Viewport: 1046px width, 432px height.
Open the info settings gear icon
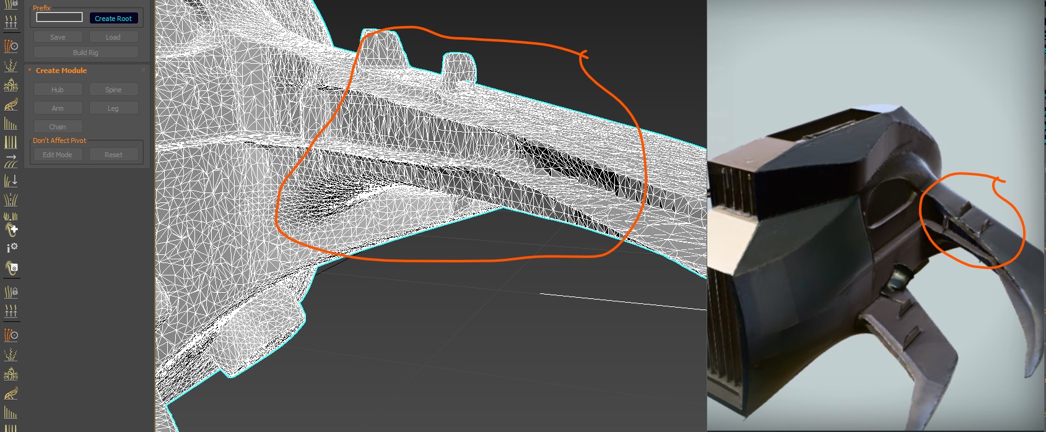(11, 248)
